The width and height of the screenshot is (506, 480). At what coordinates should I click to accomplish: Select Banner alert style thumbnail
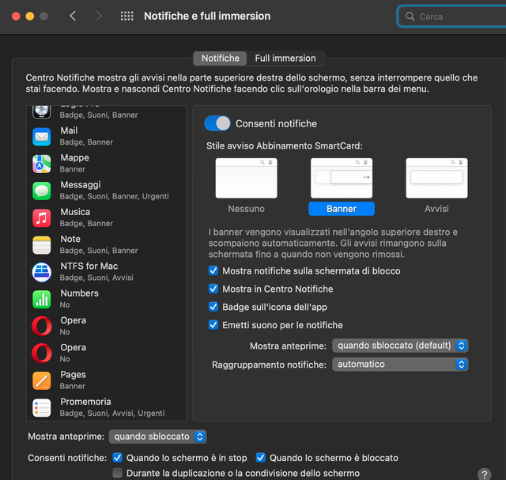point(342,178)
